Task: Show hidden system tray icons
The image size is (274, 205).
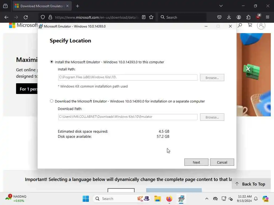Action: point(207,199)
